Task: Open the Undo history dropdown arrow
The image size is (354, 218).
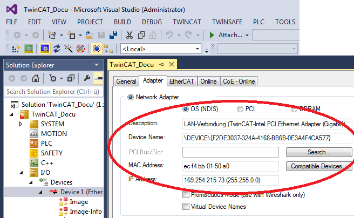Action: pos(179,36)
